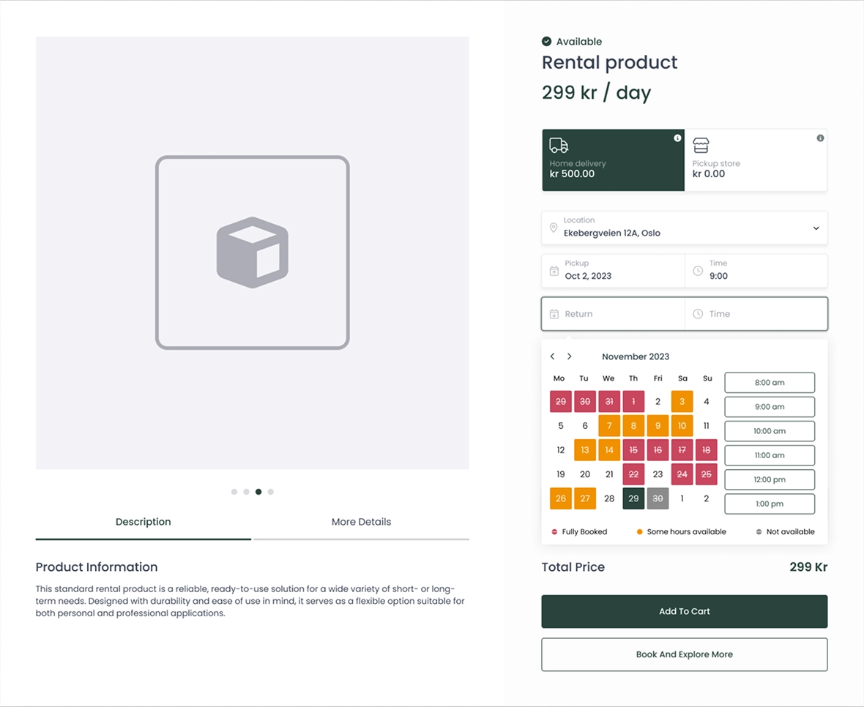864x707 pixels.
Task: Select Home delivery option
Action: [614, 160]
